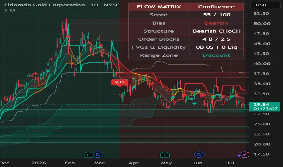
Task: Click the 17.50 price axis label
Action: click(261, 154)
